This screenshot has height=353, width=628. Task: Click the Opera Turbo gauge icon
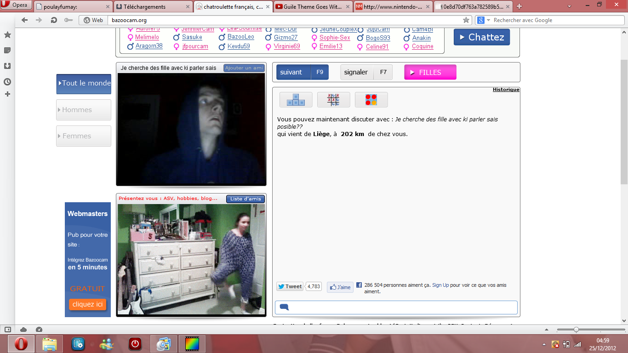(x=39, y=330)
